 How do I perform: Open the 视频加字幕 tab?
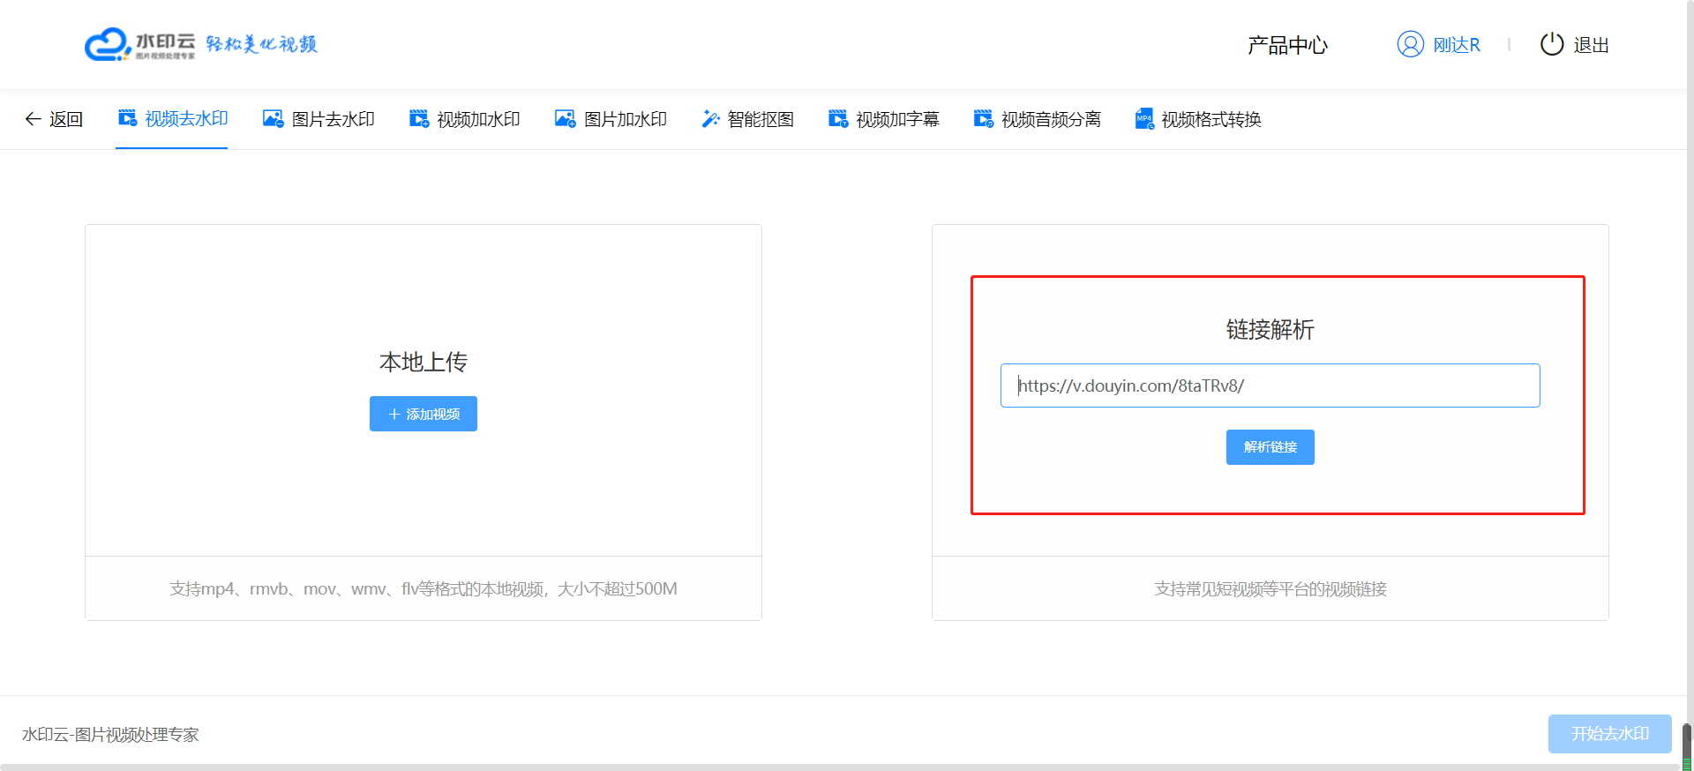[883, 119]
